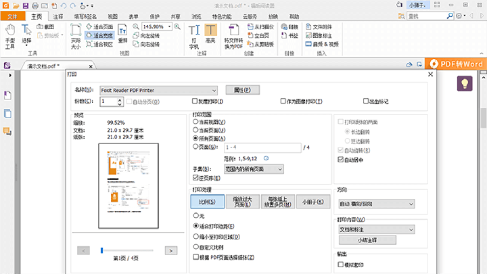
Task: Switch to the View (视图) ribbon tab
Action: [x=113, y=16]
